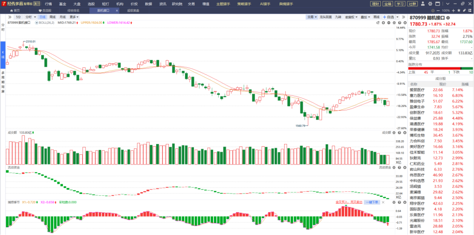Image resolution: width=474 pixels, height=235 pixels.
Task: Open the user account profile icon
Action: pyautogui.click(x=423, y=4)
